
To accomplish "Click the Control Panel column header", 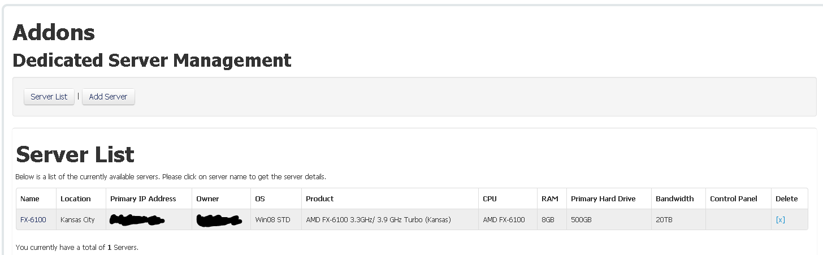I will pyautogui.click(x=733, y=198).
